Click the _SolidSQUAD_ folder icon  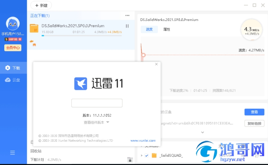[x=154, y=155]
